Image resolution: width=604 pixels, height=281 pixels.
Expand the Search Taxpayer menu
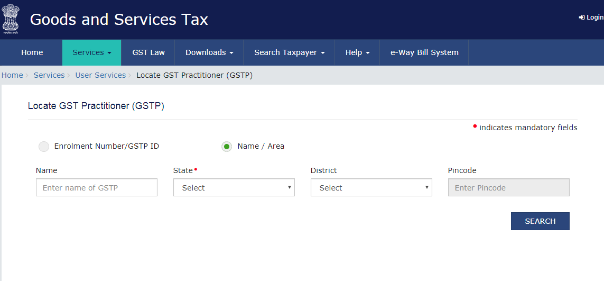(x=289, y=52)
